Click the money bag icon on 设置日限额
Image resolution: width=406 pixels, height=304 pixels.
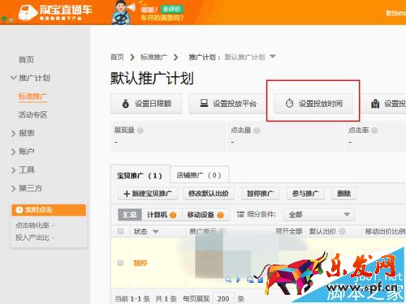126,104
